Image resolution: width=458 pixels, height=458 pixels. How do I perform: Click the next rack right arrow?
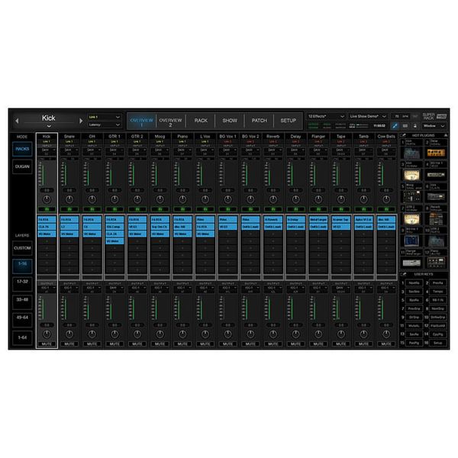79,121
